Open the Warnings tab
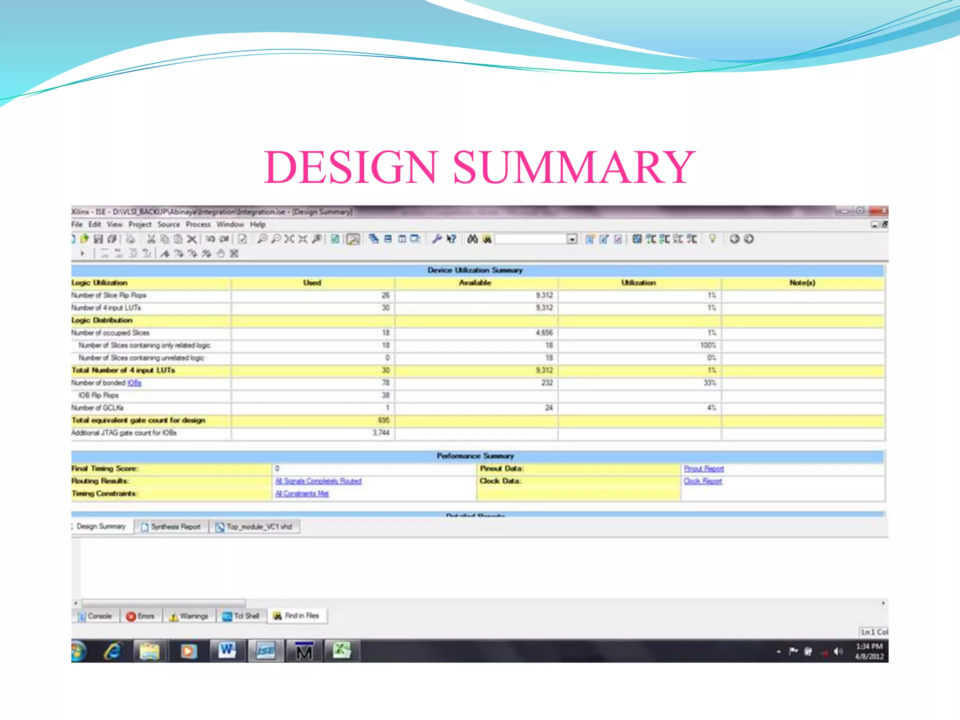Screen dimensions: 960x720 [x=189, y=616]
